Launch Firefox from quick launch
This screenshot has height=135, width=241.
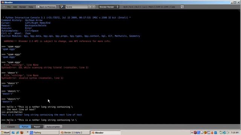pyautogui.click(x=22, y=132)
